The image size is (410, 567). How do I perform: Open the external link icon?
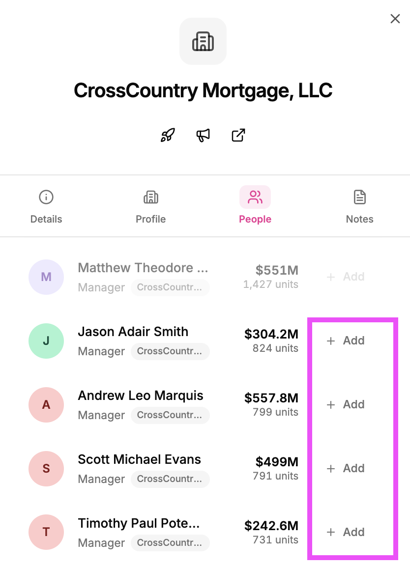pyautogui.click(x=238, y=135)
